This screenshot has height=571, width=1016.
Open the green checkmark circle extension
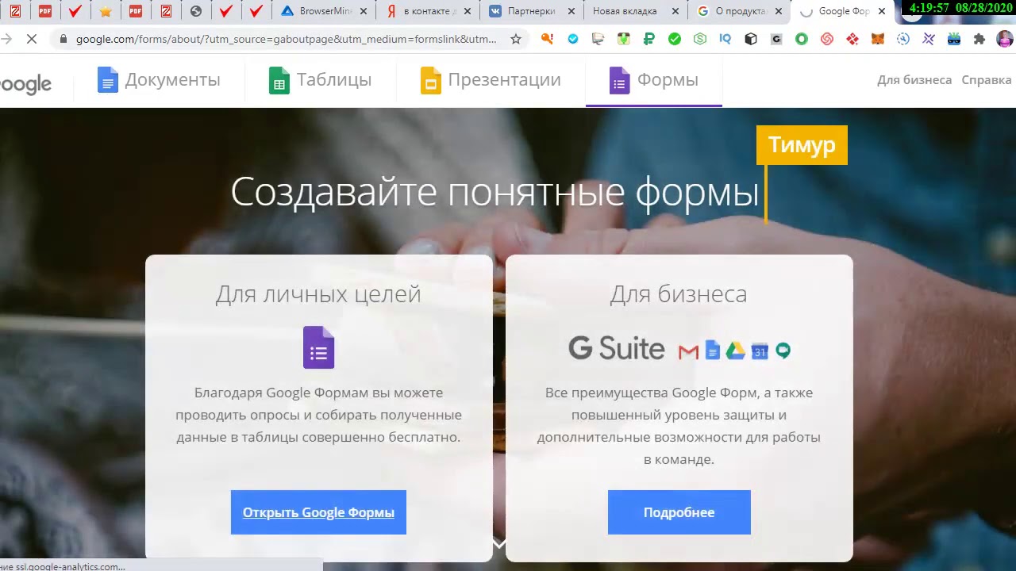(675, 39)
